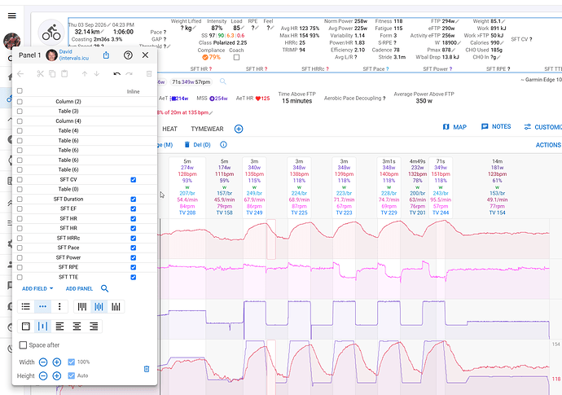Open the MAP view
562x395 pixels.
[x=454, y=127]
